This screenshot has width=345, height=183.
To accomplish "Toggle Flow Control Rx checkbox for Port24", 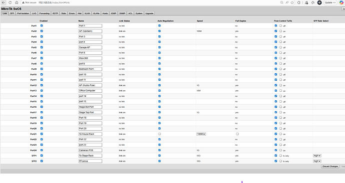I will click(x=280, y=150).
